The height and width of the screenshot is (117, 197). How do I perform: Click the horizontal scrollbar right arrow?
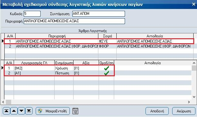tap(189, 102)
